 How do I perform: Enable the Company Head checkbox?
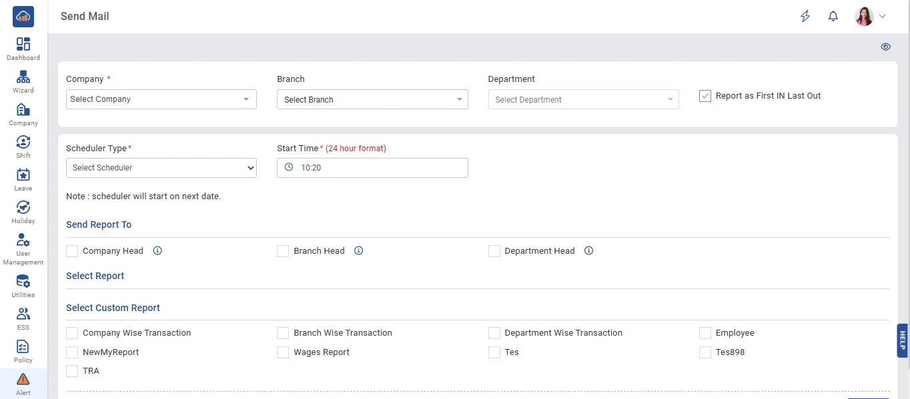(x=72, y=251)
